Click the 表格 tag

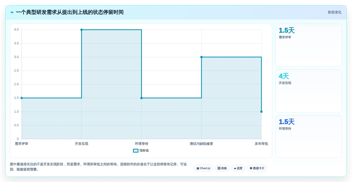222,168
